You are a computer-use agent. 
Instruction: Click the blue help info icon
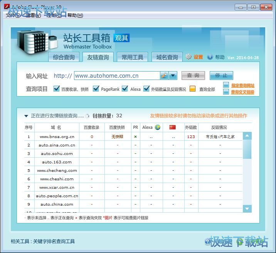pyautogui.click(x=210, y=57)
